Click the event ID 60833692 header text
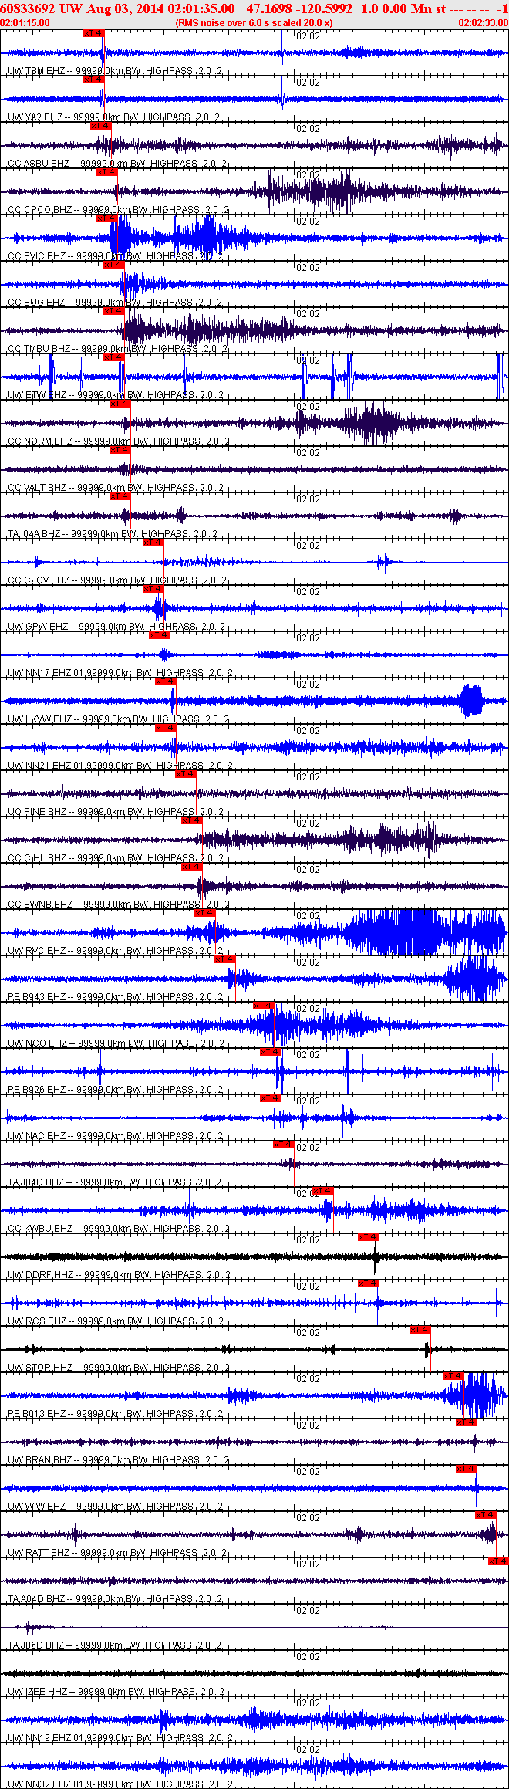The width and height of the screenshot is (509, 1789). coord(28,8)
